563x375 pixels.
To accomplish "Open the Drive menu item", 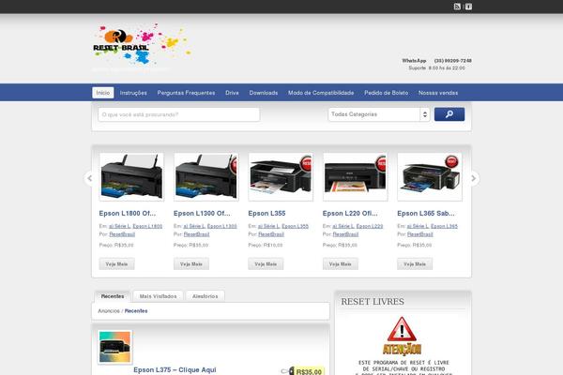I will pyautogui.click(x=232, y=93).
